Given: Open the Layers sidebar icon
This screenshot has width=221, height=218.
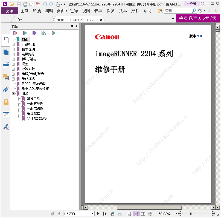Looking at the screenshot, I should click(6, 65).
